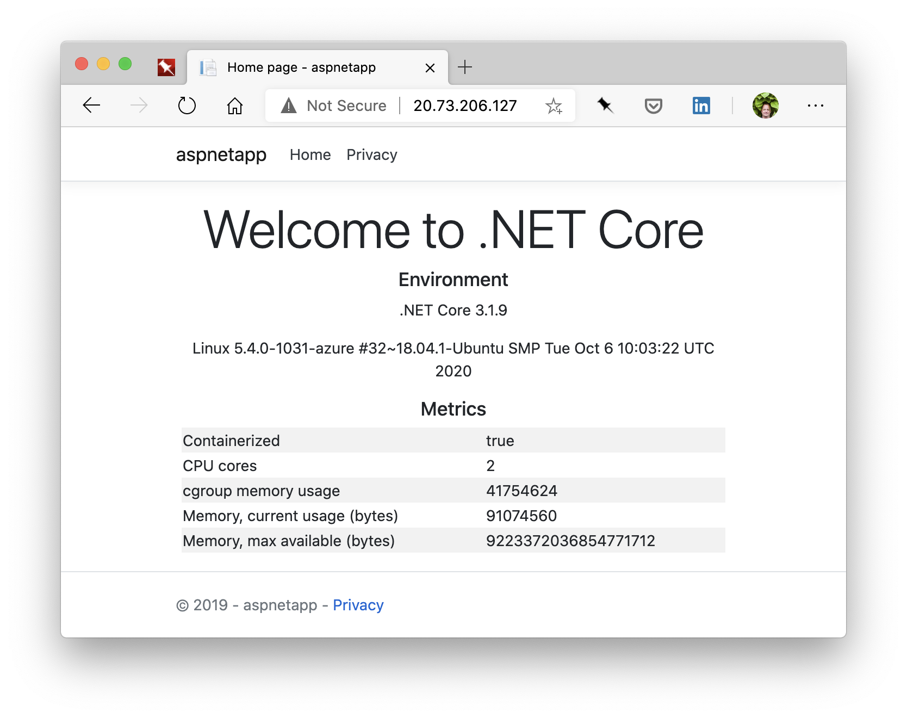Open the LinkedIn extension
The height and width of the screenshot is (718, 907).
pos(701,105)
